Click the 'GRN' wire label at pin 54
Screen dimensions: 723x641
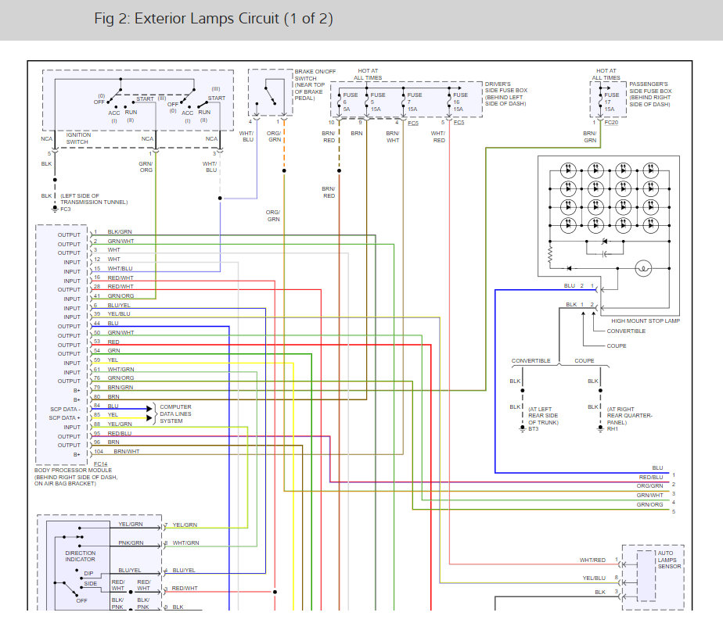coord(113,350)
